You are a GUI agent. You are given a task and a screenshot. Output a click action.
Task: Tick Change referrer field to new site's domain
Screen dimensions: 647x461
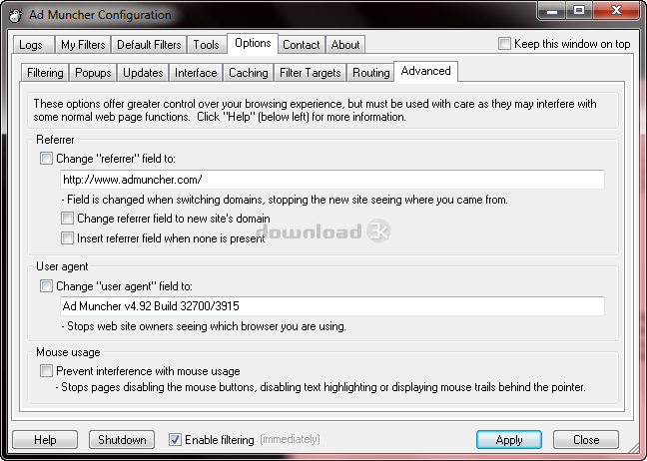point(67,219)
